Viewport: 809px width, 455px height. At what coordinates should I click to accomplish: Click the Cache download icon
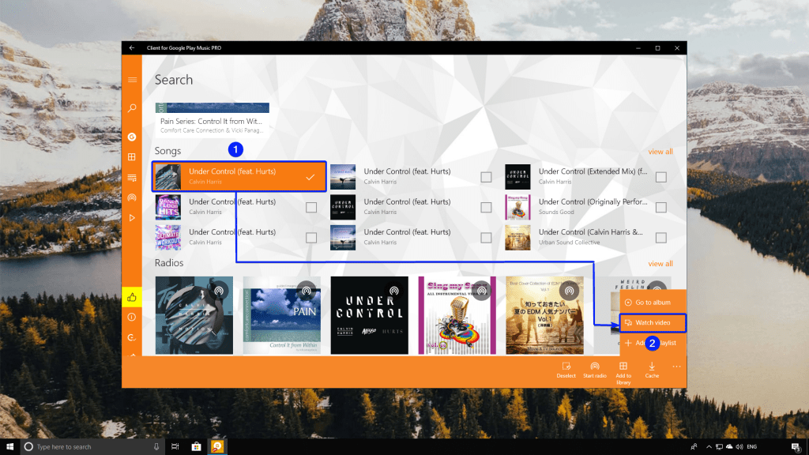point(652,370)
